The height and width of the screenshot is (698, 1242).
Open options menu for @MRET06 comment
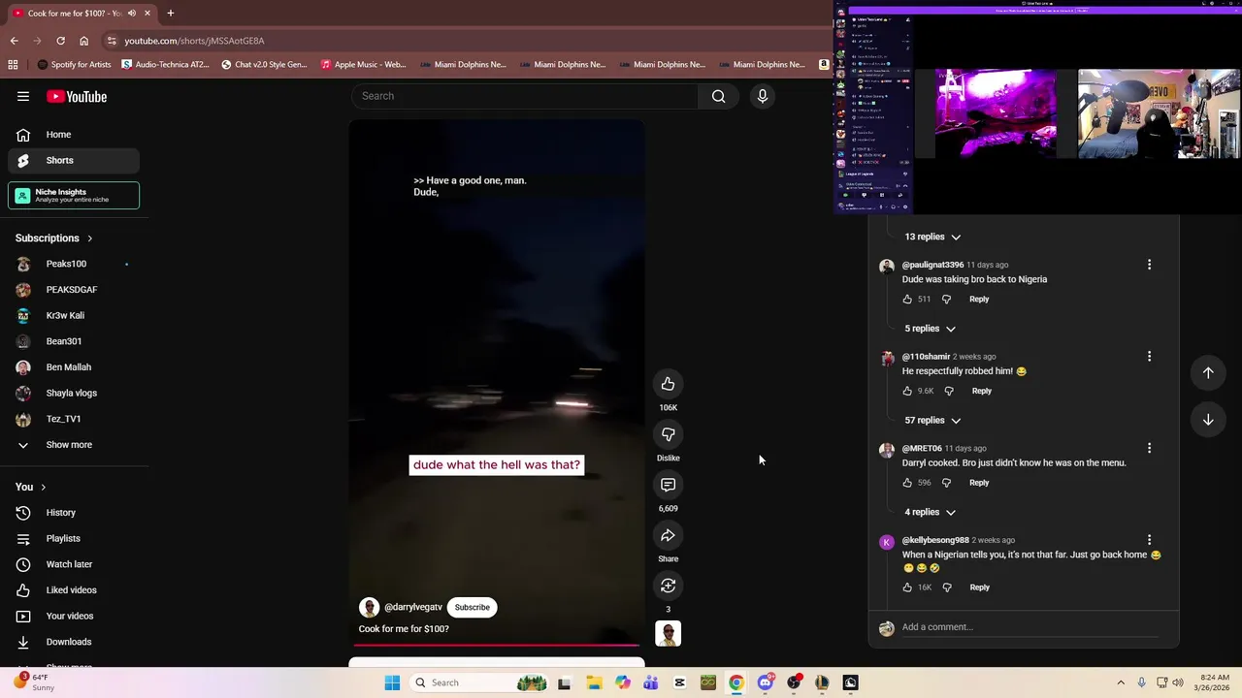[1149, 448]
